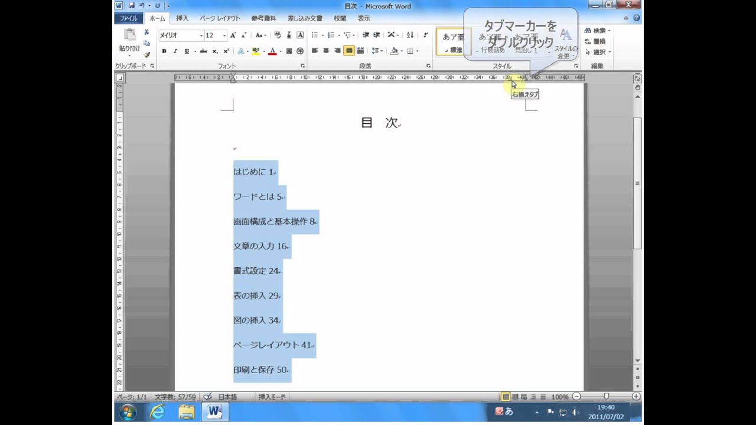The image size is (756, 425).
Task: Click the 文字数: 57/59 word count in status bar
Action: click(176, 397)
